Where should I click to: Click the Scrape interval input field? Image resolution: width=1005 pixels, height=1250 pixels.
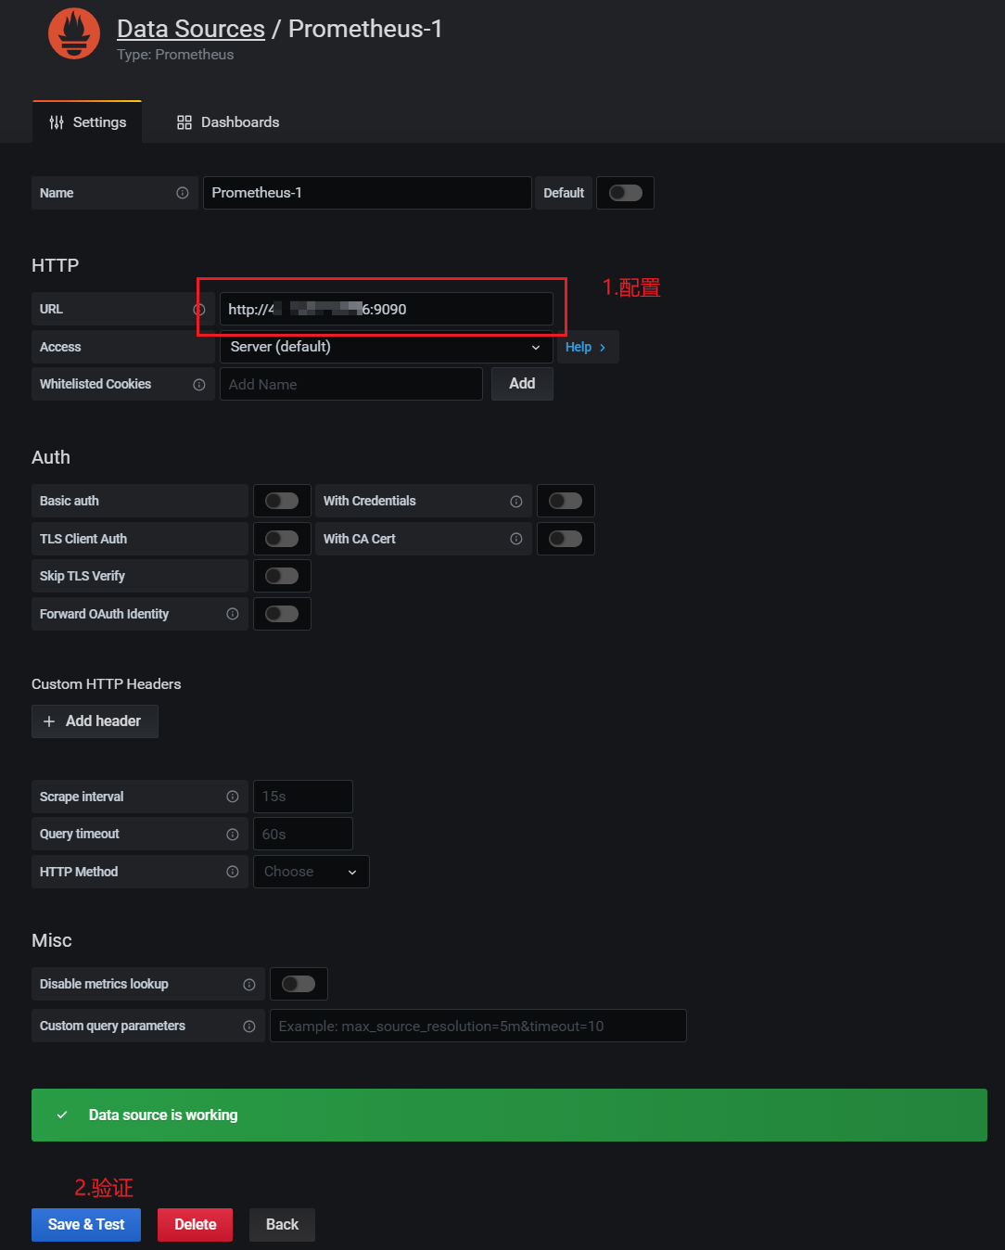tap(303, 797)
